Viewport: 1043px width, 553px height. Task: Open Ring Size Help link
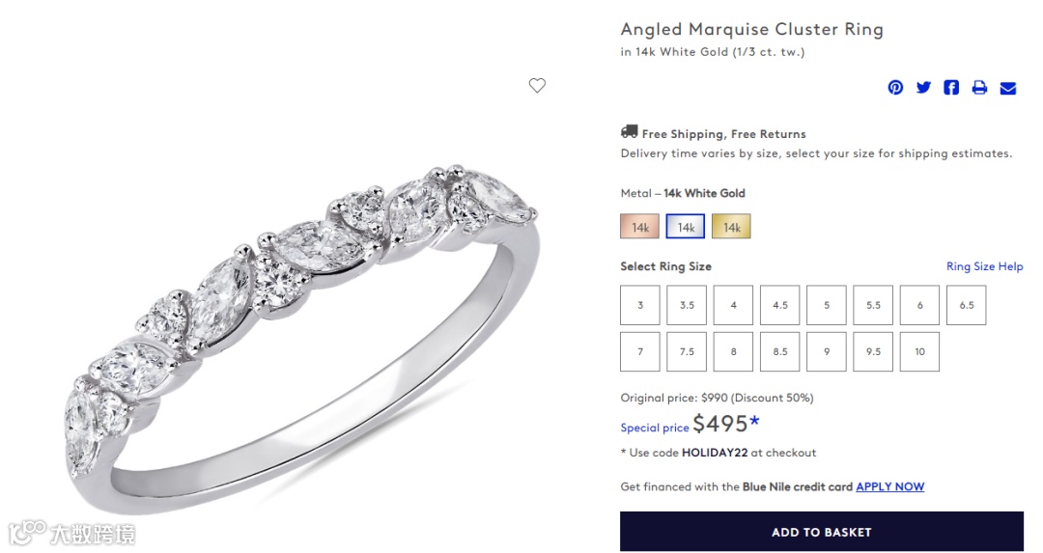(984, 266)
